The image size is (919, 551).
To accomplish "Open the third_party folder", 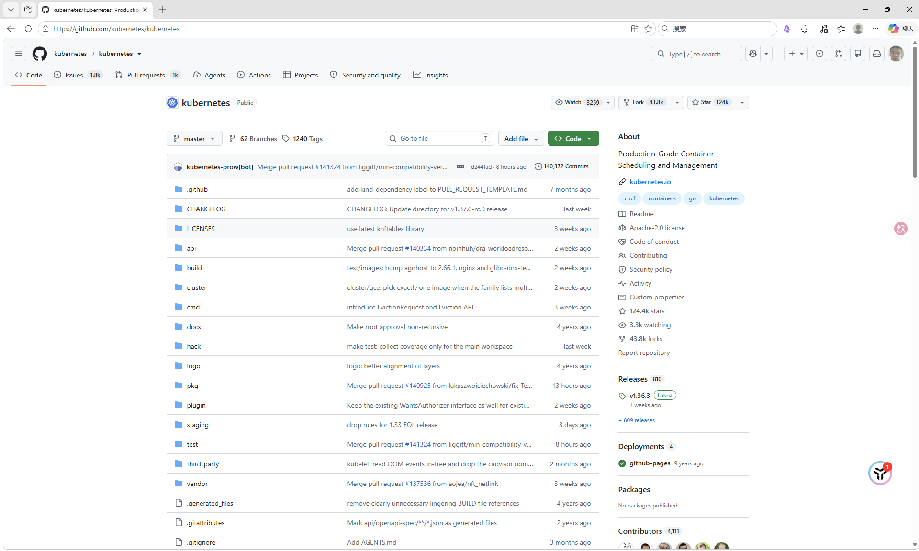I will pos(202,464).
